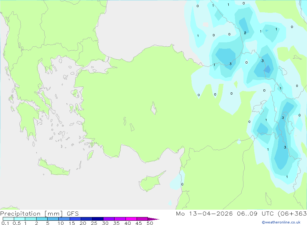307x225 pixels.
Task: Click the 1–2 mm legend swatch
Action: 31,219
